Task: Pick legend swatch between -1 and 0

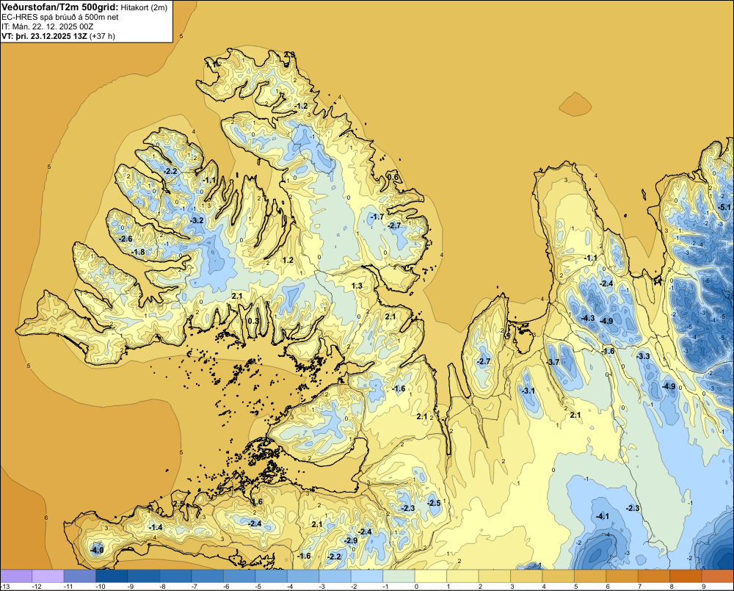Action: tap(399, 576)
